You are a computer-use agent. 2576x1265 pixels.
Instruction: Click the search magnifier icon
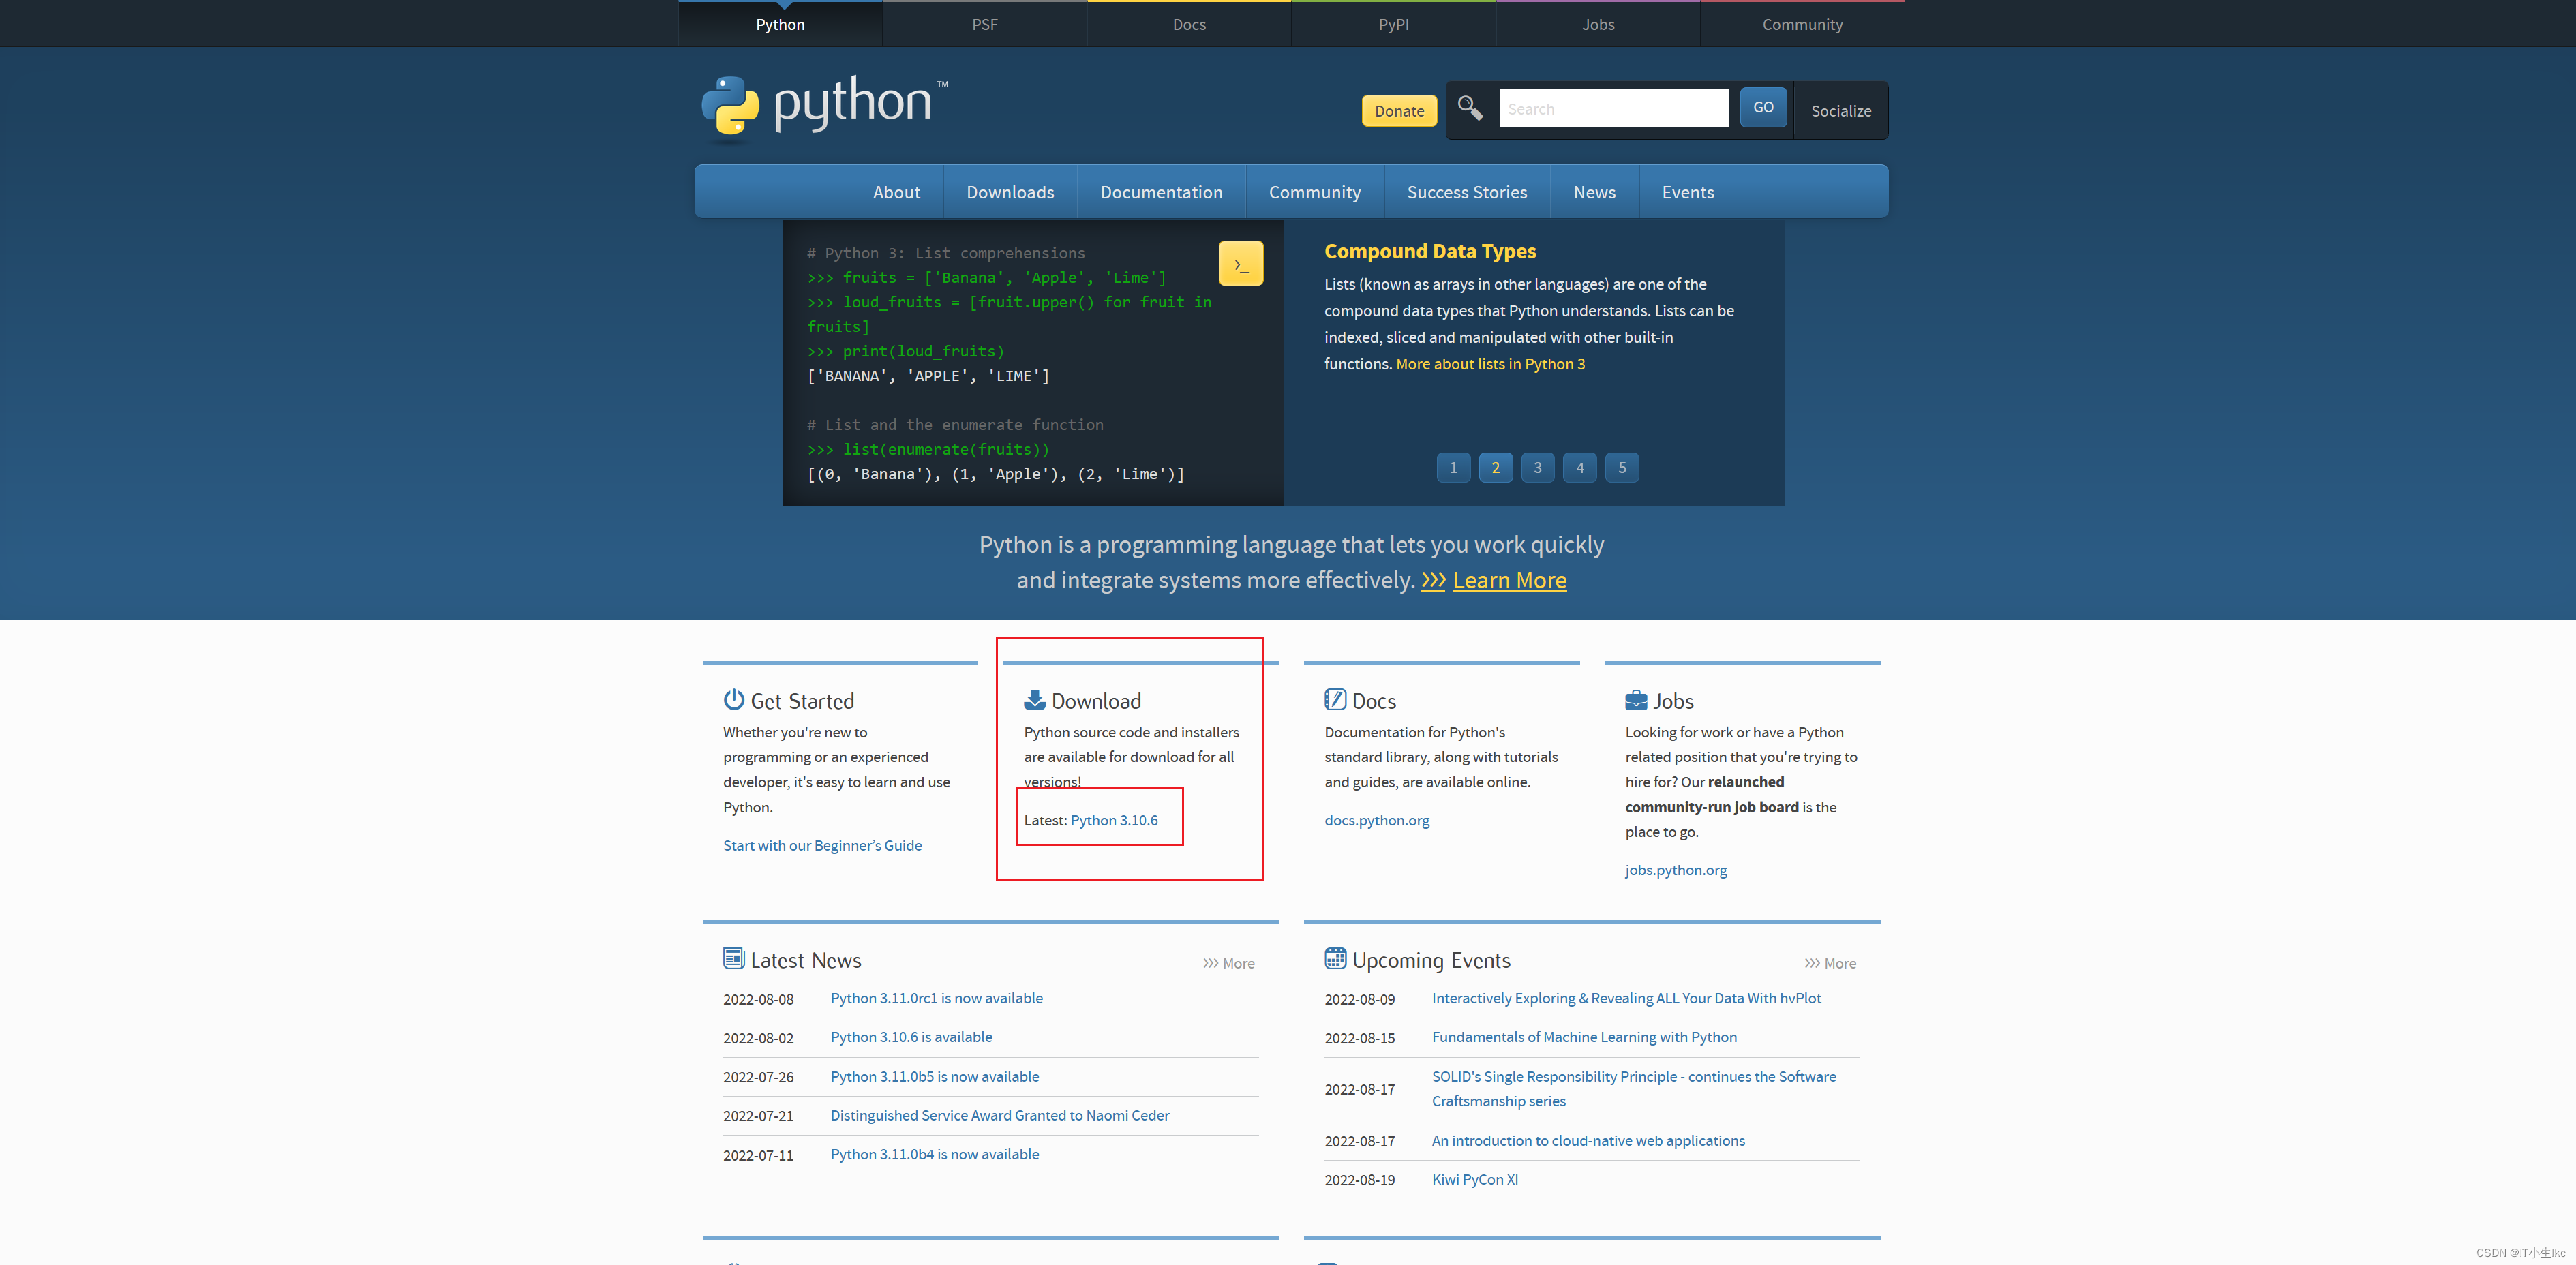point(1469,108)
